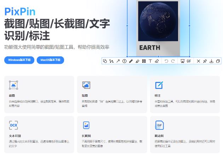Cancel the screenshot with X icon

[198, 61]
